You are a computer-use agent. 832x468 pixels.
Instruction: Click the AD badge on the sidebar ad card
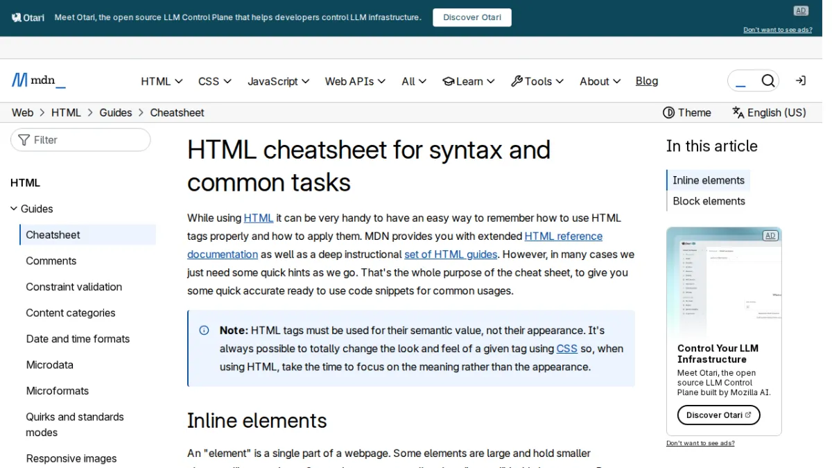(770, 236)
